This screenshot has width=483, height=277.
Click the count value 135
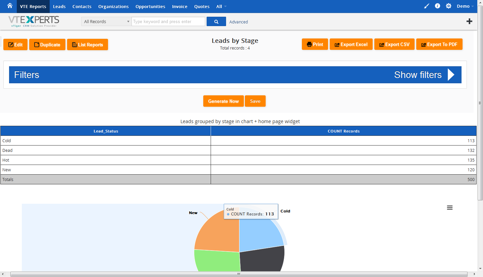pyautogui.click(x=471, y=160)
